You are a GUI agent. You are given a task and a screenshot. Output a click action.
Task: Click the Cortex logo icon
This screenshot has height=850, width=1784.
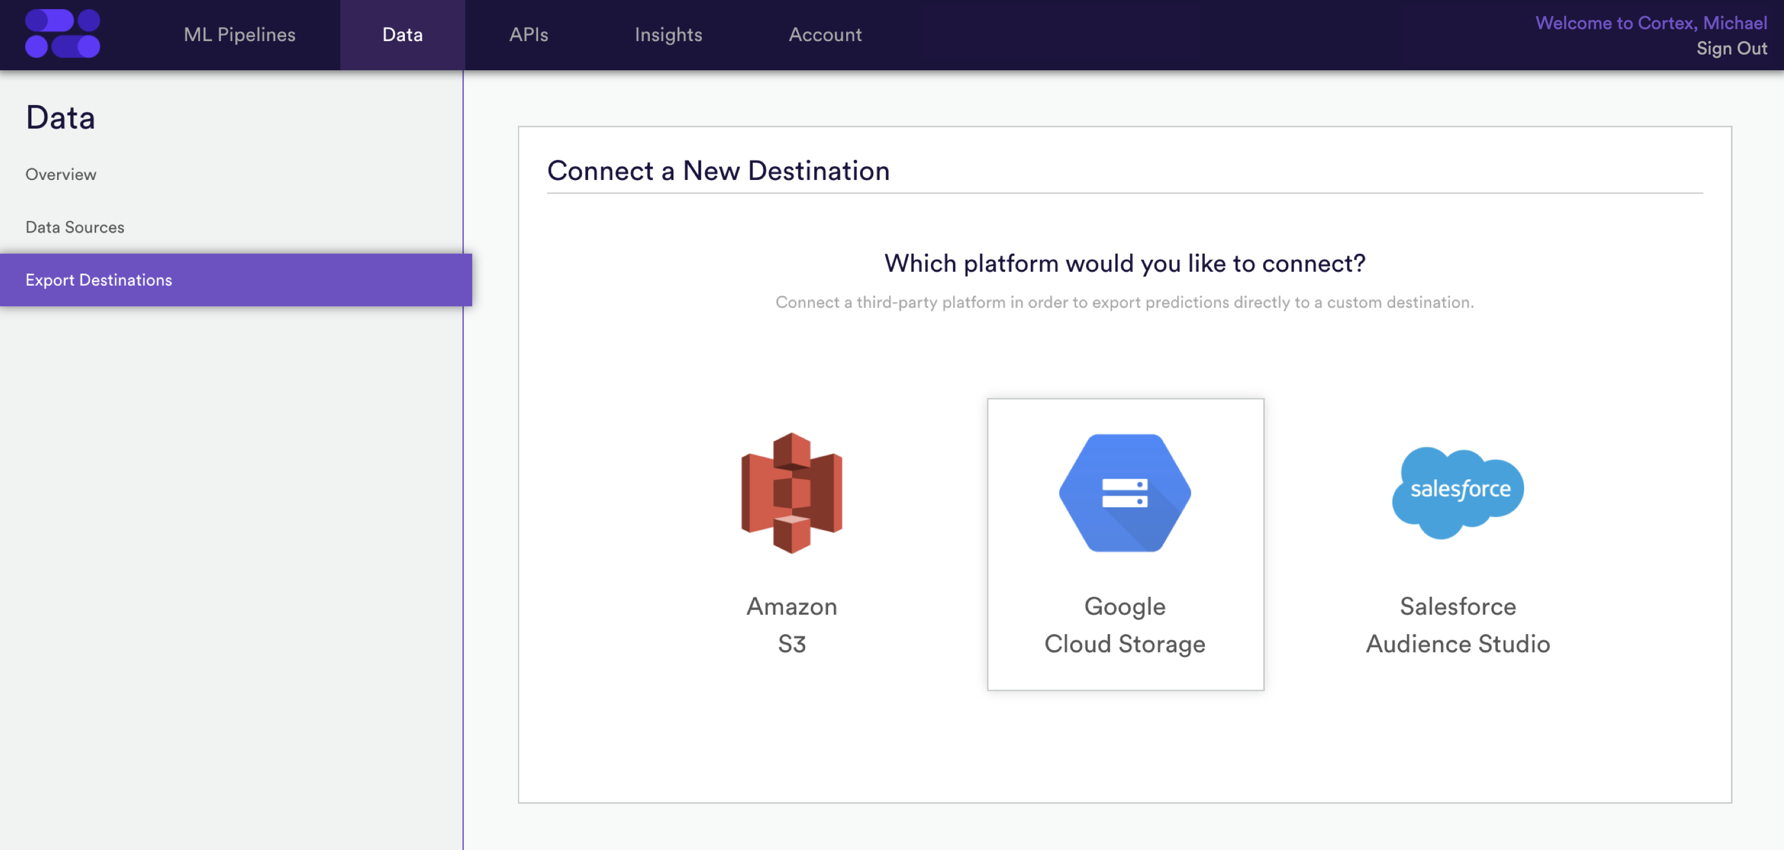(62, 33)
